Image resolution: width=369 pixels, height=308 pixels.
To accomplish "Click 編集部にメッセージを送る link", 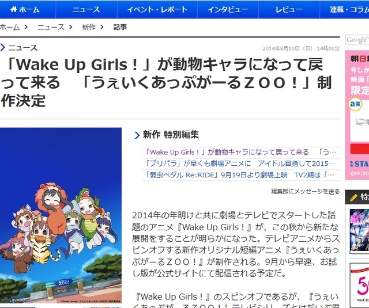I will (306, 192).
